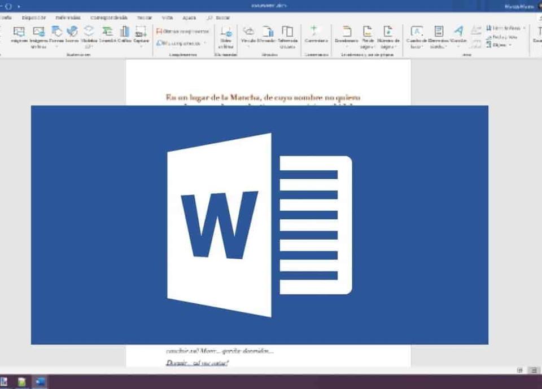Click the Word logo overlay image
Image resolution: width=542 pixels, height=389 pixels.
(260, 225)
